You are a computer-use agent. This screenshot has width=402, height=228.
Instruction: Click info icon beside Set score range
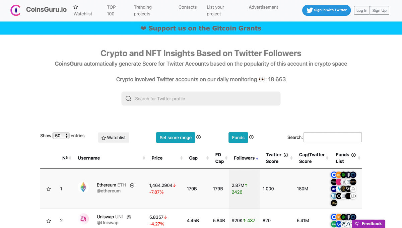click(199, 137)
